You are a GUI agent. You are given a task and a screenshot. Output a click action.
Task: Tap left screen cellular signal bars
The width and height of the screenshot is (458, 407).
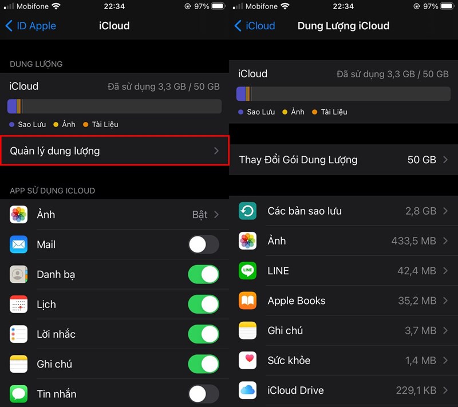pos(9,6)
